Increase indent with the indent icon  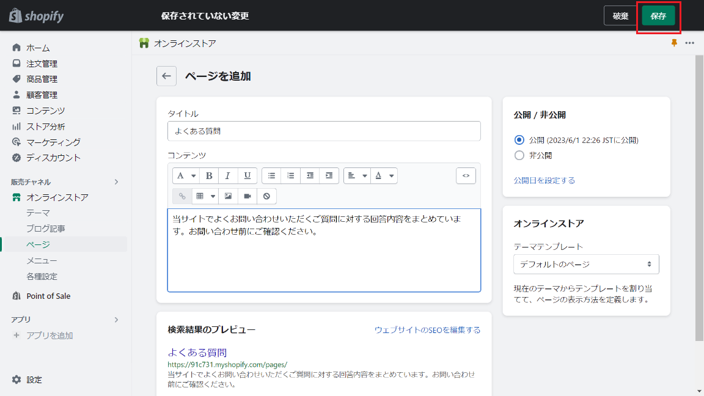point(329,175)
